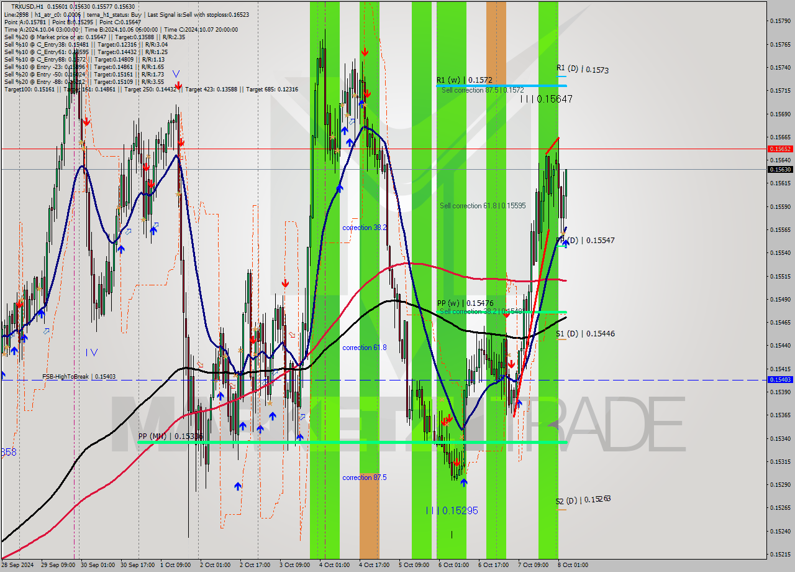
Task: Click the 'correction 61.8' blue label
Action: pyautogui.click(x=365, y=348)
